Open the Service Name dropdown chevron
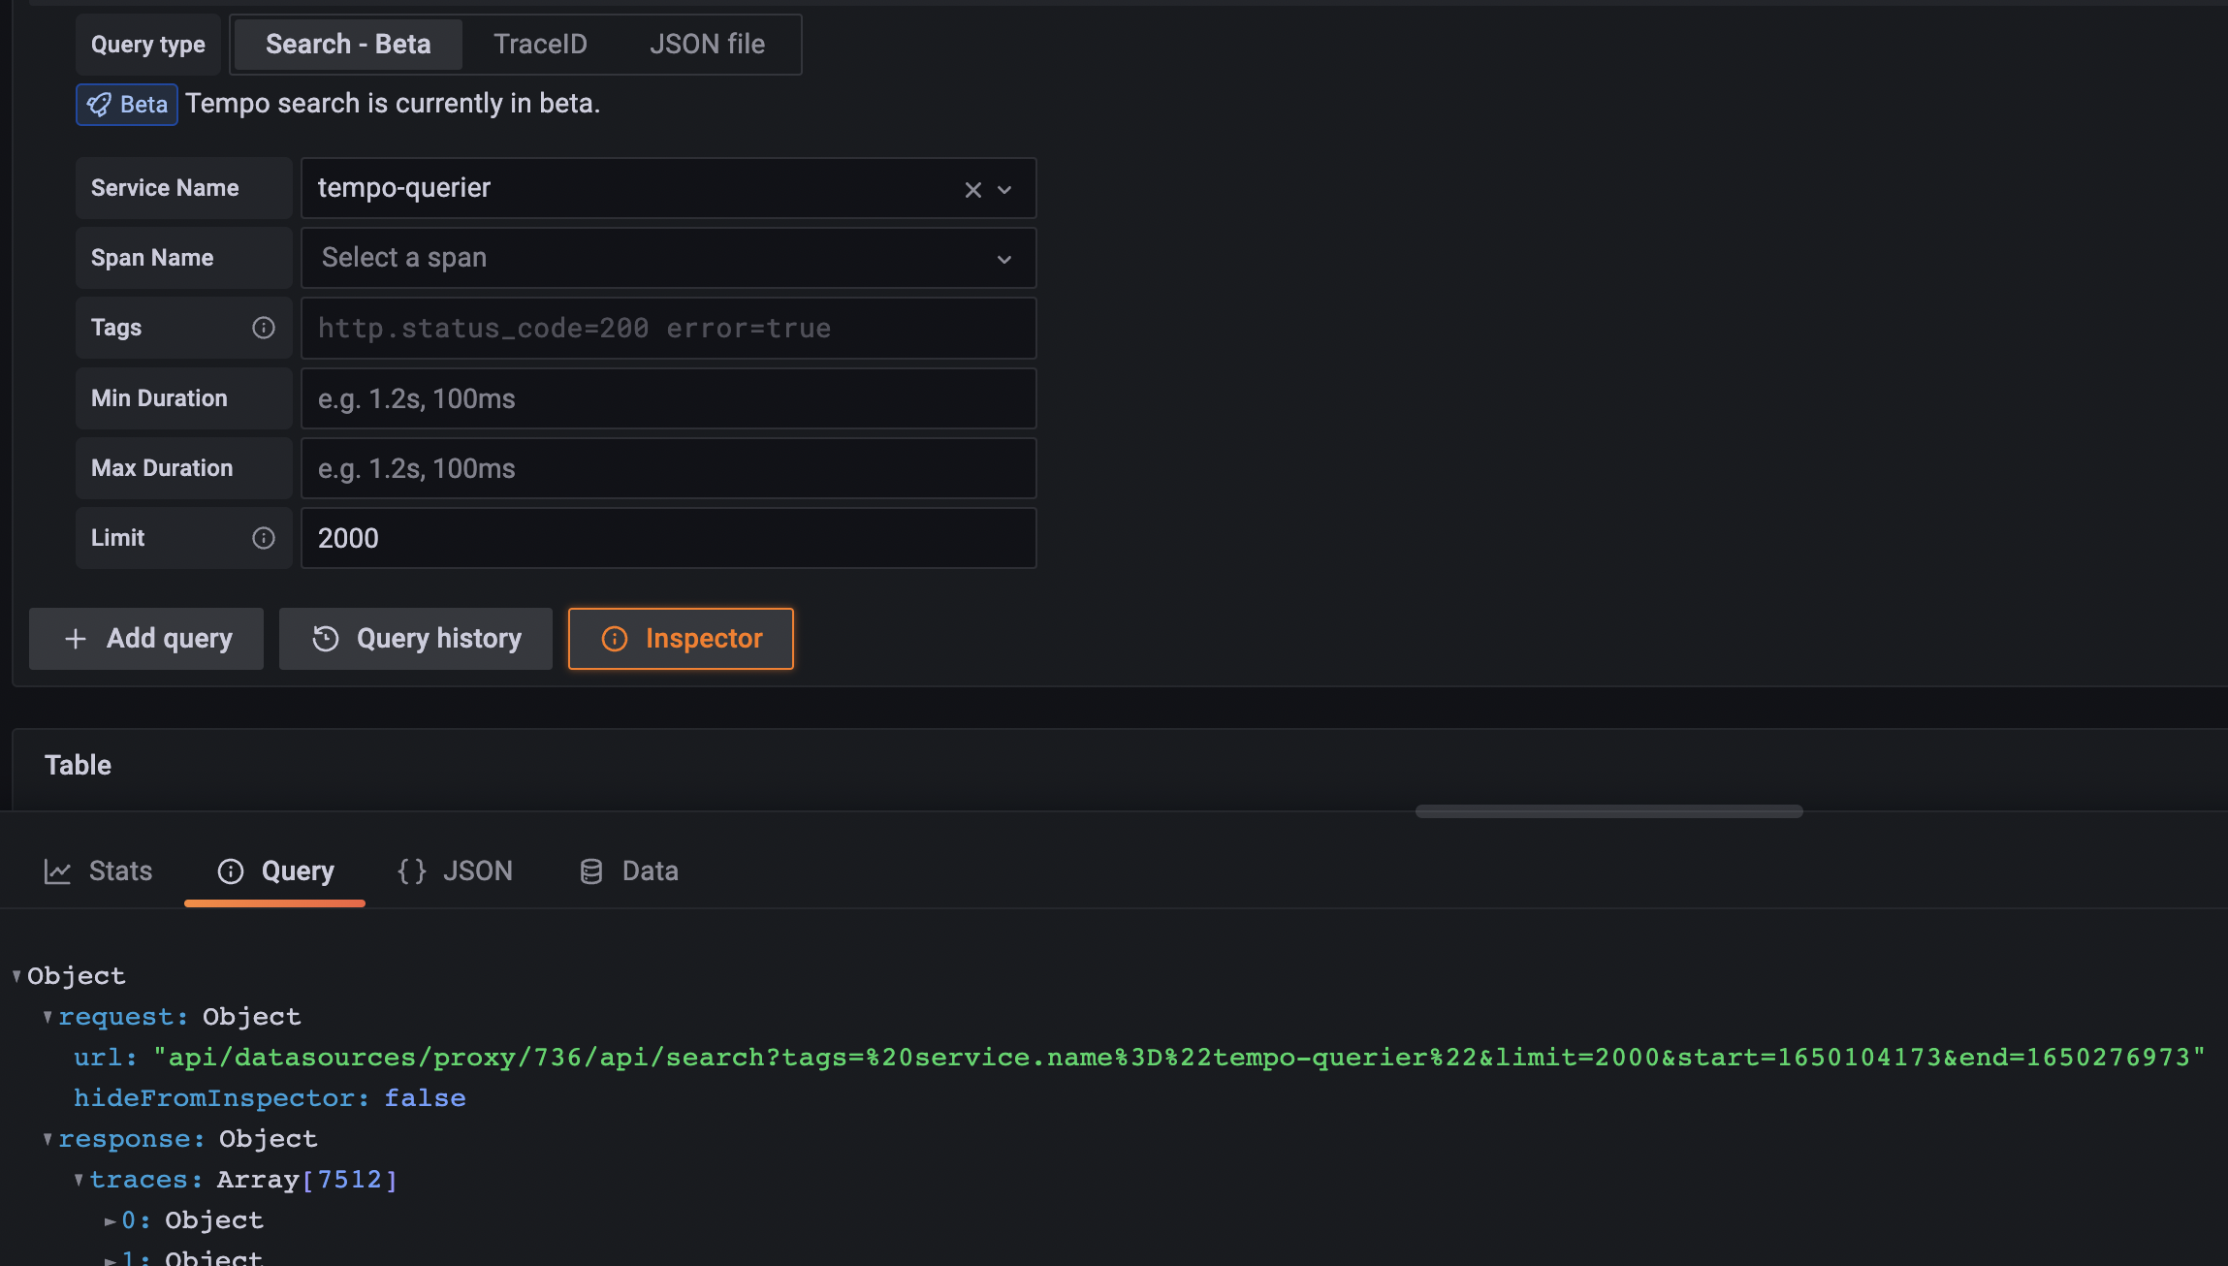 [x=1004, y=189]
